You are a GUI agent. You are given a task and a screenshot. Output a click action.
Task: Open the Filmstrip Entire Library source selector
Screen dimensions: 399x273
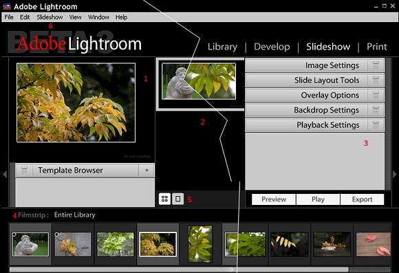click(74, 215)
